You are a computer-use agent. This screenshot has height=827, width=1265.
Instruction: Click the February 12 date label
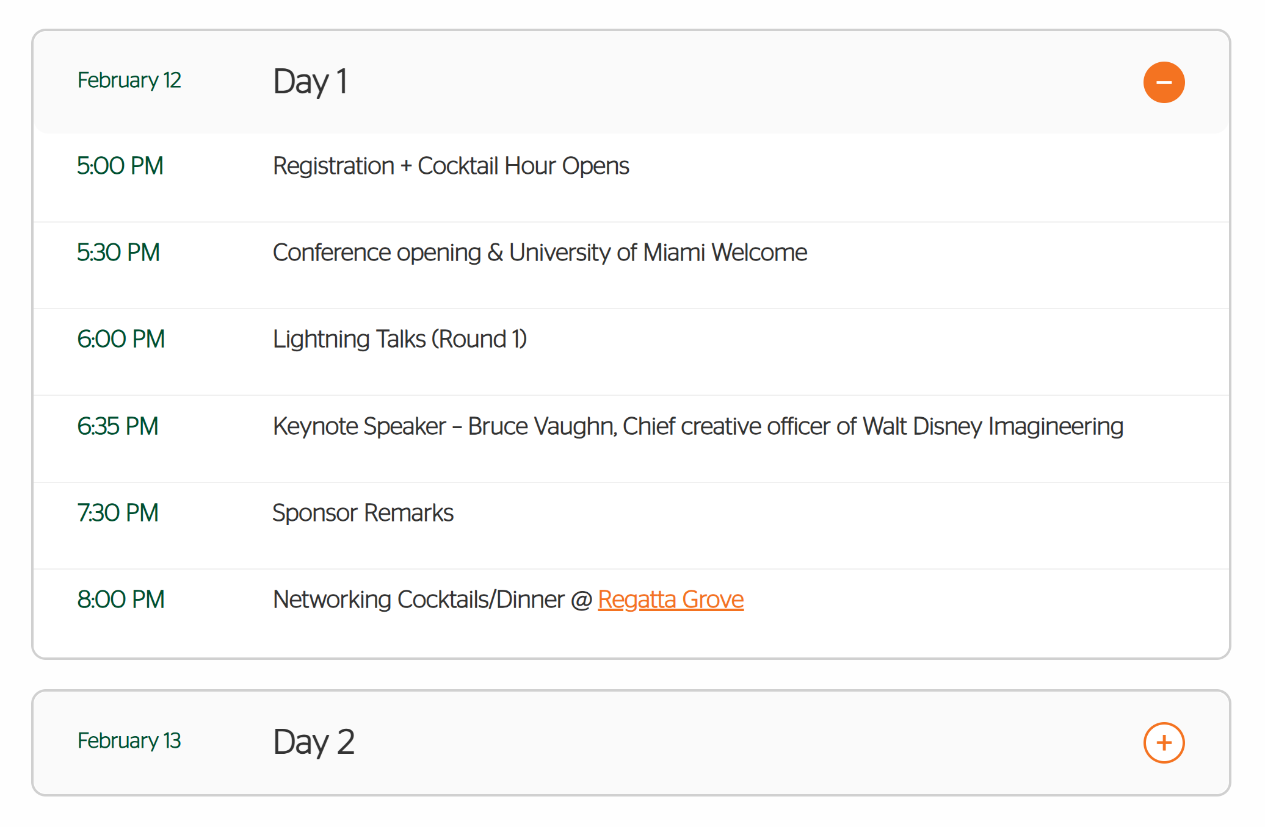pos(129,81)
